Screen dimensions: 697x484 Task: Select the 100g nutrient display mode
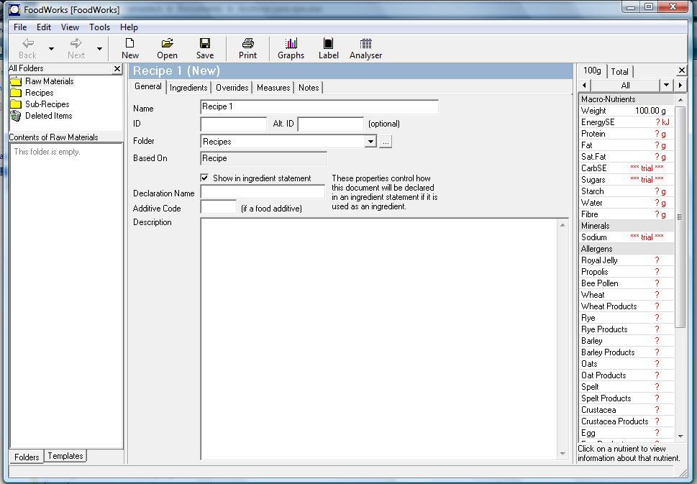pos(591,71)
